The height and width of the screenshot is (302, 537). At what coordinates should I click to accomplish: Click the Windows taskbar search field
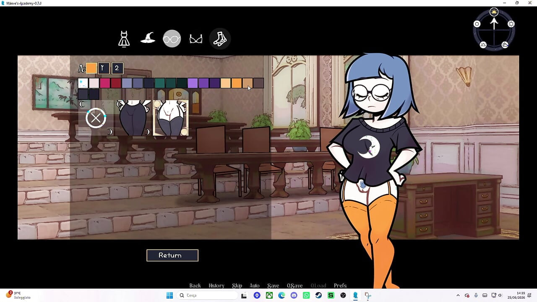207,295
